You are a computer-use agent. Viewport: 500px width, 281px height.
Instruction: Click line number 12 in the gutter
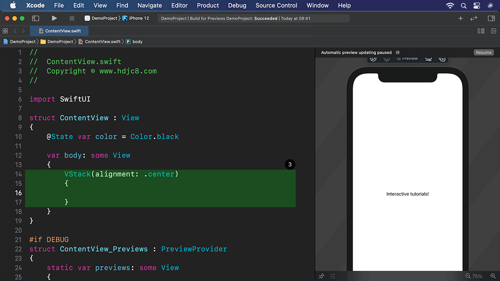pos(18,155)
